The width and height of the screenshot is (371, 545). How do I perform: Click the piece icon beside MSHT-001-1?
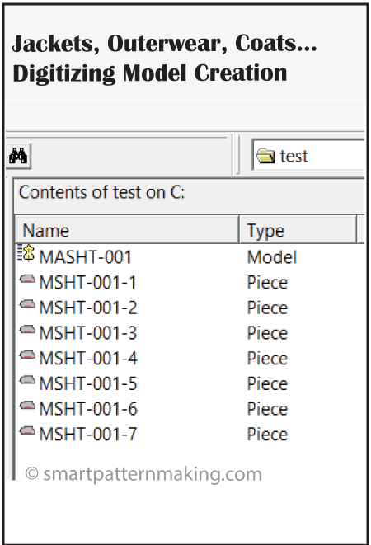(x=27, y=280)
